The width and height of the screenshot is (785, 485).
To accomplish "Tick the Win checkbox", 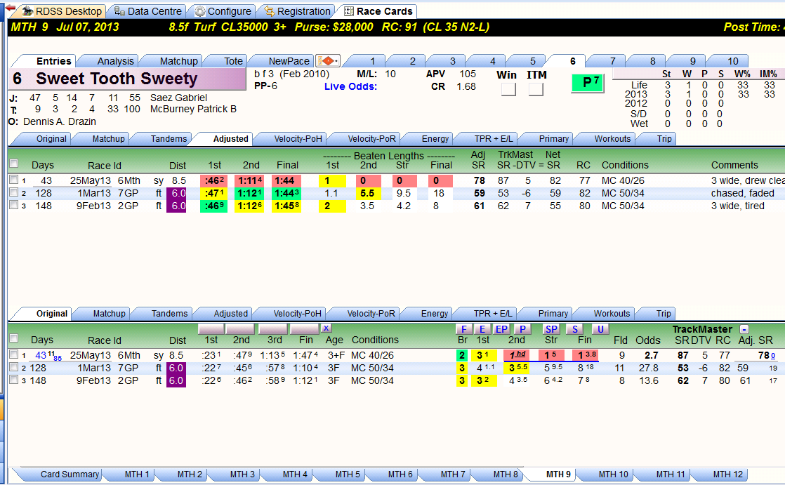I will click(x=508, y=89).
